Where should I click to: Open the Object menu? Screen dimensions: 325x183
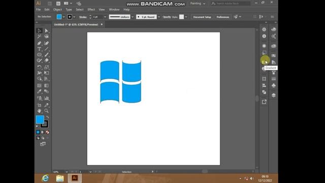point(57,10)
